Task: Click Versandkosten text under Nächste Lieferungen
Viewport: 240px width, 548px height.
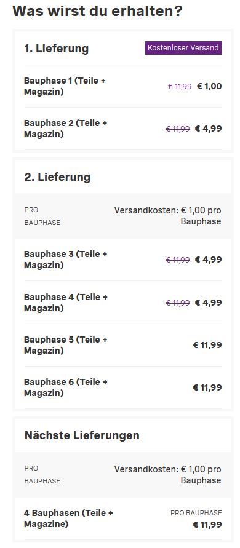Action: (x=167, y=475)
